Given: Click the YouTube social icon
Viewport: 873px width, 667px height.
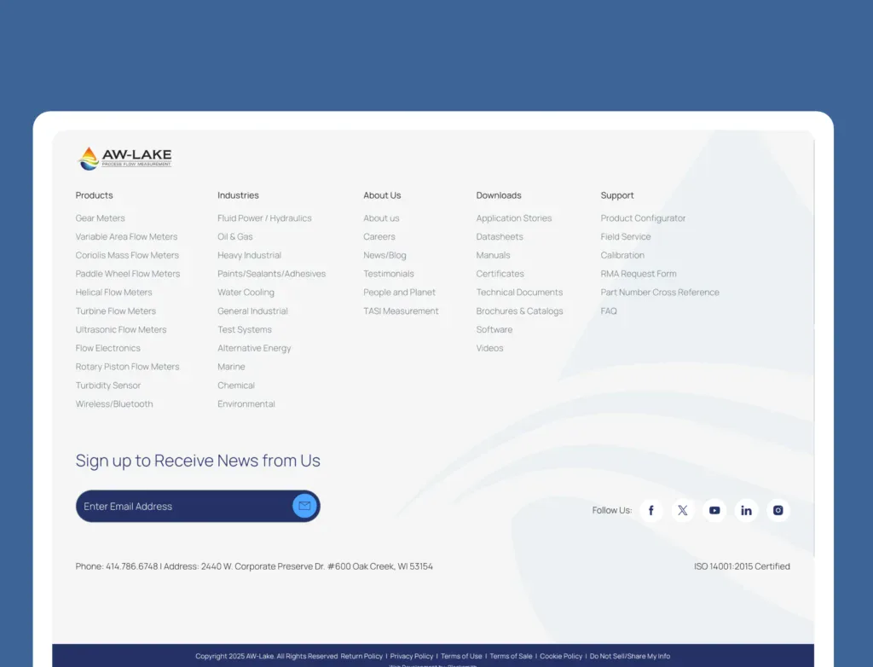Looking at the screenshot, I should [x=714, y=511].
